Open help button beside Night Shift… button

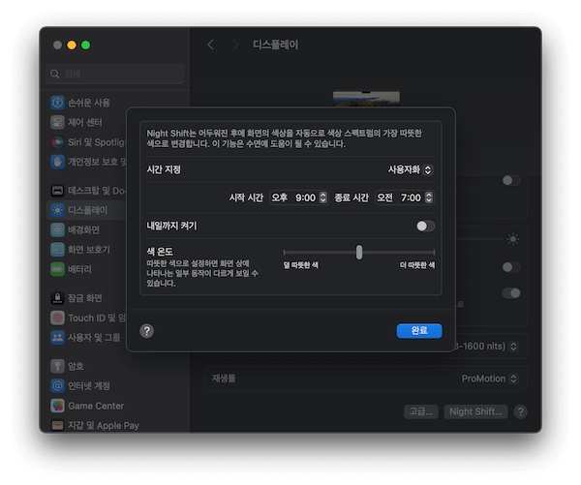pyautogui.click(x=520, y=411)
